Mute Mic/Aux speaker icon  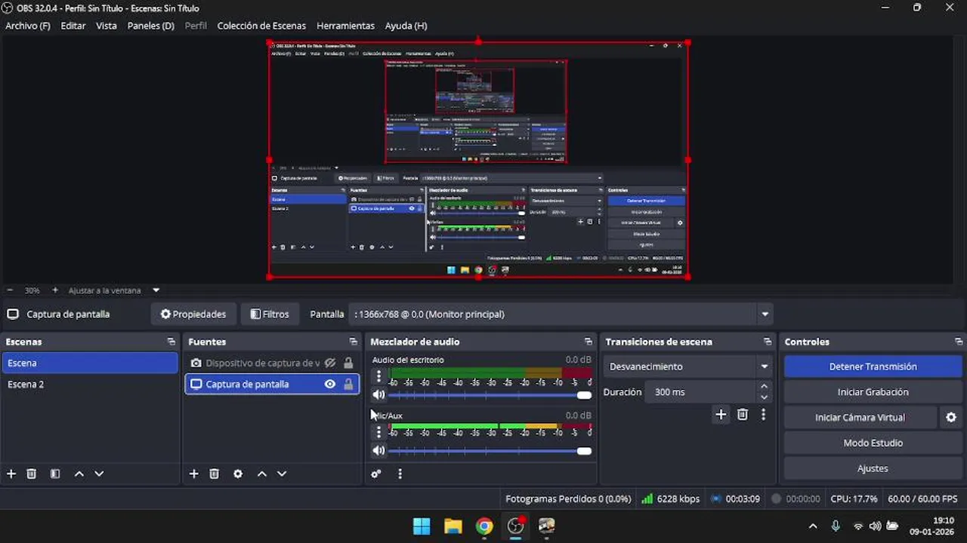378,451
